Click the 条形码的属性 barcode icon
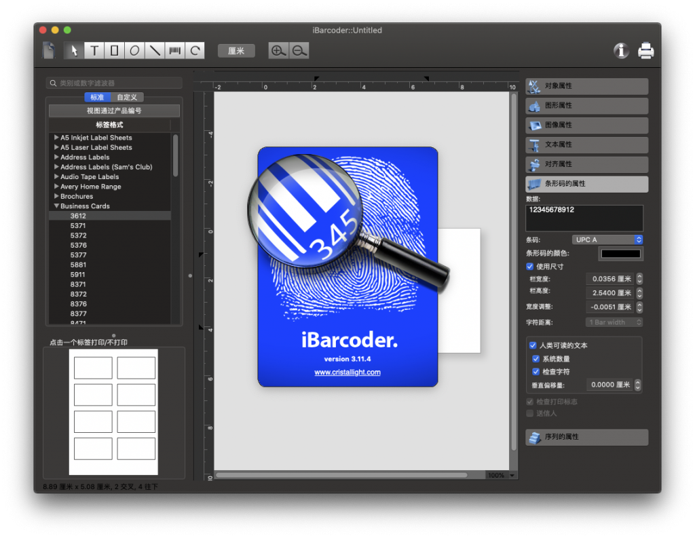The height and width of the screenshot is (538, 695). click(535, 184)
